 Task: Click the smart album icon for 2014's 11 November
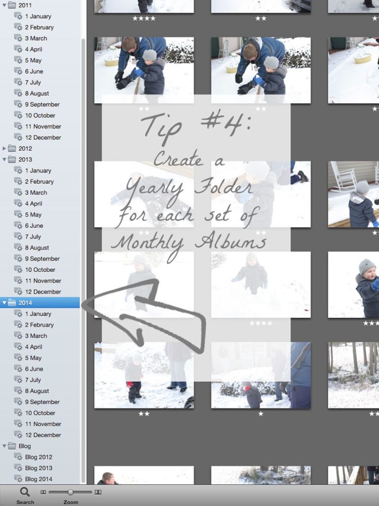[x=18, y=424]
